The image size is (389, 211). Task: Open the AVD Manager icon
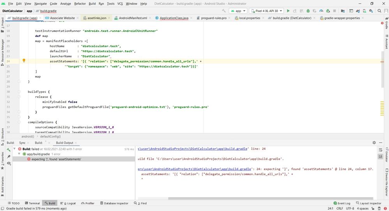click(364, 11)
